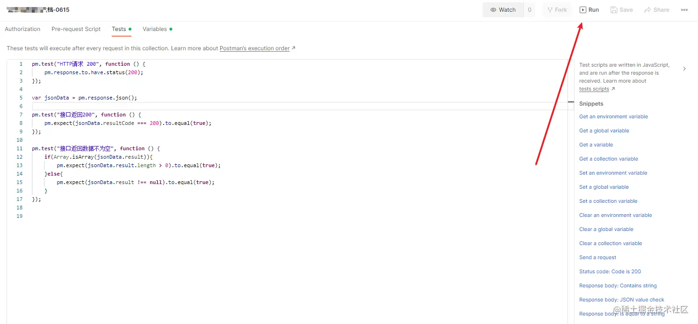The image size is (698, 324).
Task: Open the watch count 0 indicator
Action: (529, 10)
